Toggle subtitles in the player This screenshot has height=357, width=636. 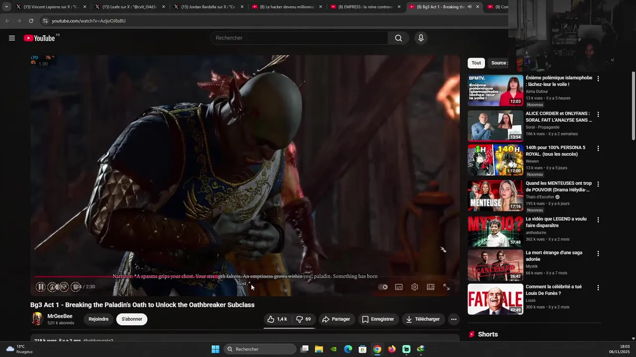pos(399,287)
